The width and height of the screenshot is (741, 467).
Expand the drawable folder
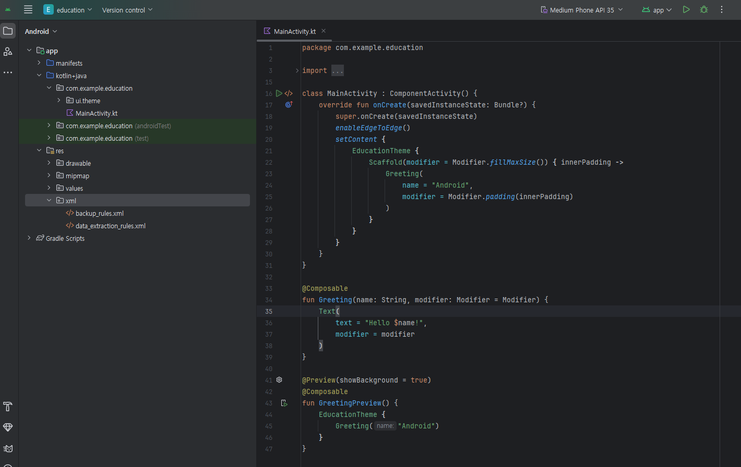tap(49, 163)
